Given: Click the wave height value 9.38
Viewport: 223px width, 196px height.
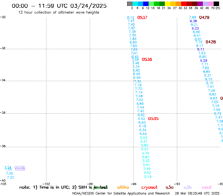Looking at the screenshot, I should pos(193,21).
